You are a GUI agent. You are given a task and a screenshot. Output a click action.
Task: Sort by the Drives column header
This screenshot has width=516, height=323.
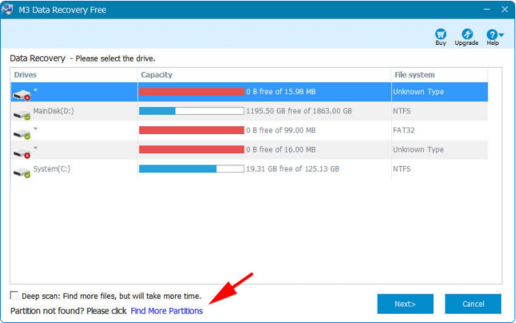pos(25,75)
